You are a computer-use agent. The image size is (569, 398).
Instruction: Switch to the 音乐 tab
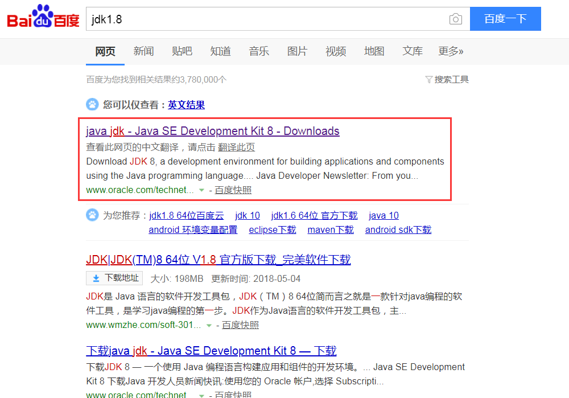(259, 51)
